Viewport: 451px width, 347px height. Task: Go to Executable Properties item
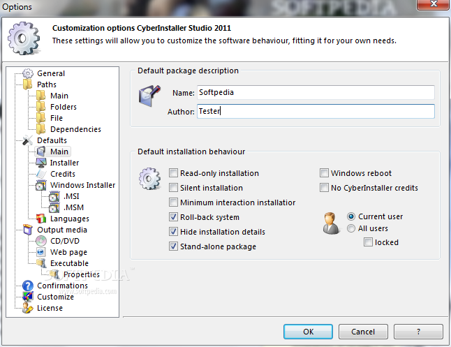point(82,274)
